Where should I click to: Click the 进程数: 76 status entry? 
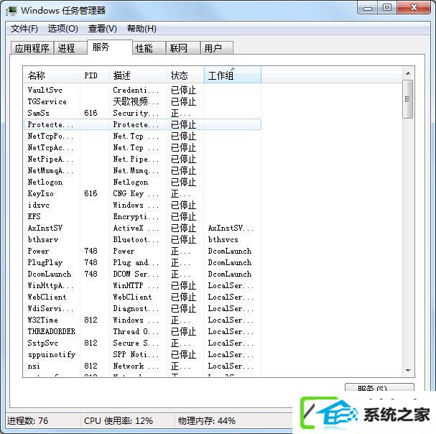(27, 420)
